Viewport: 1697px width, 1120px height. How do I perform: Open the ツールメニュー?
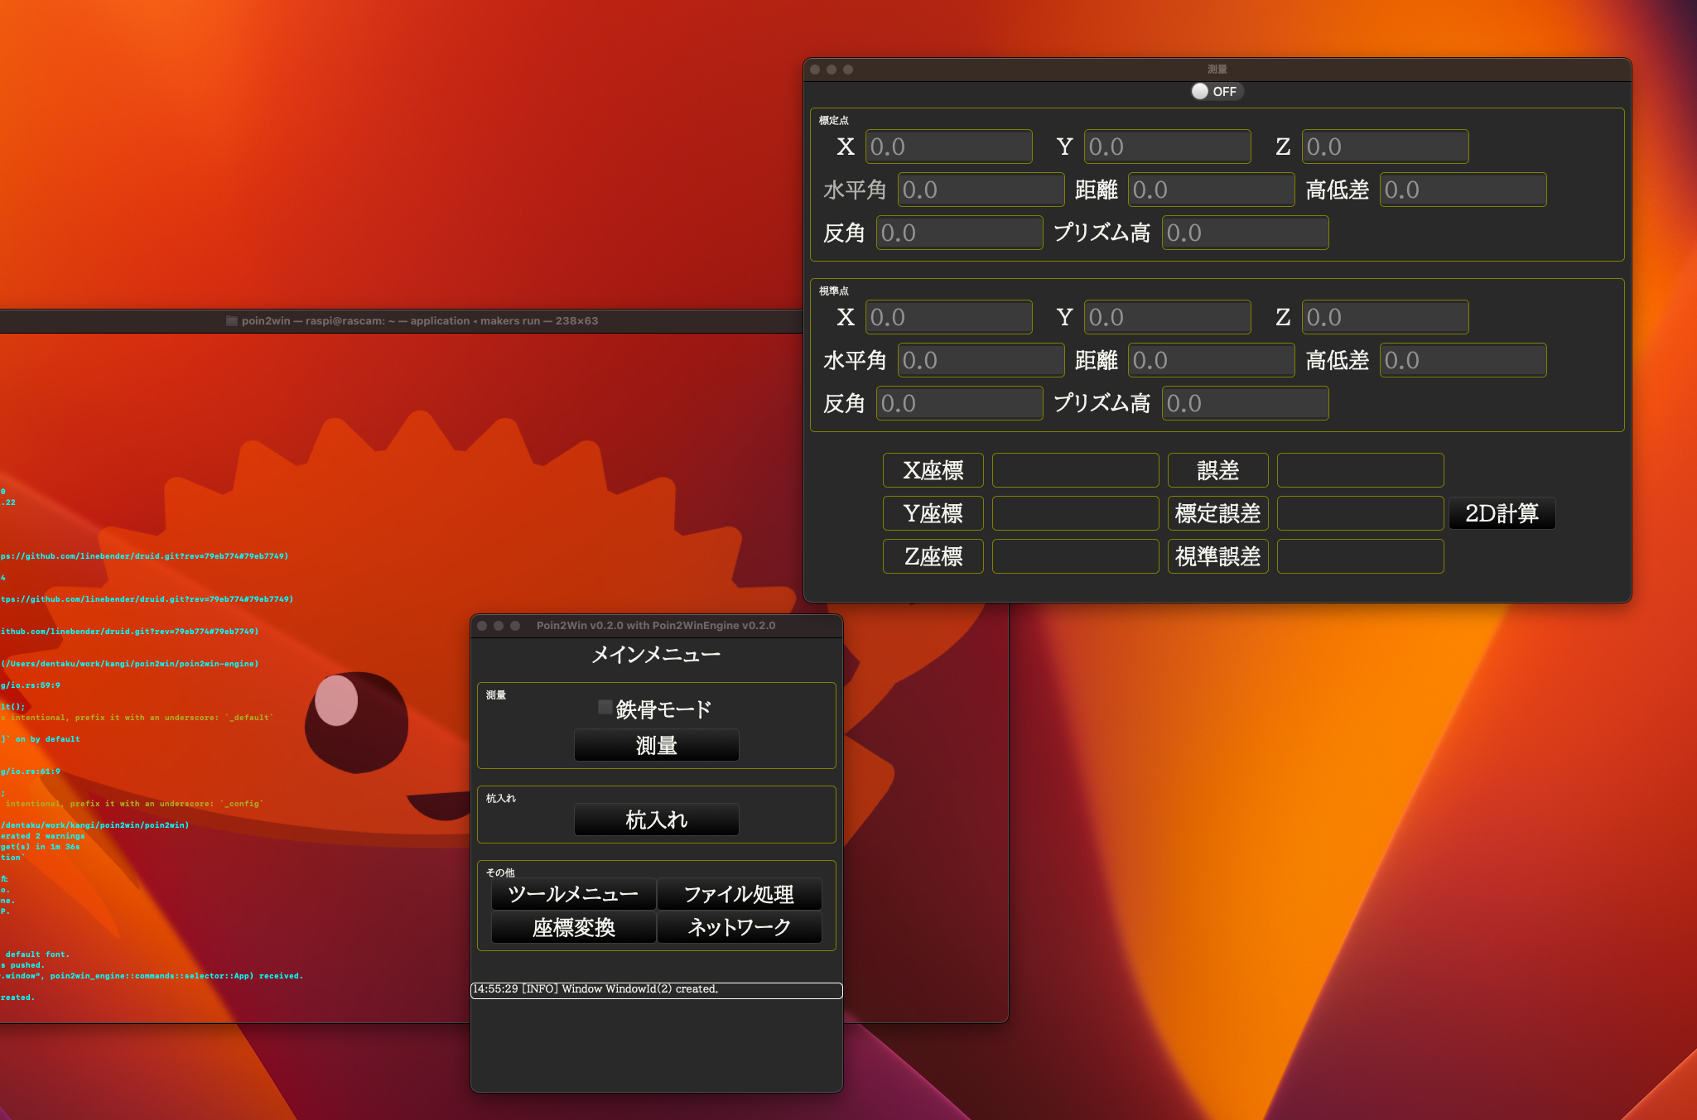(x=572, y=894)
